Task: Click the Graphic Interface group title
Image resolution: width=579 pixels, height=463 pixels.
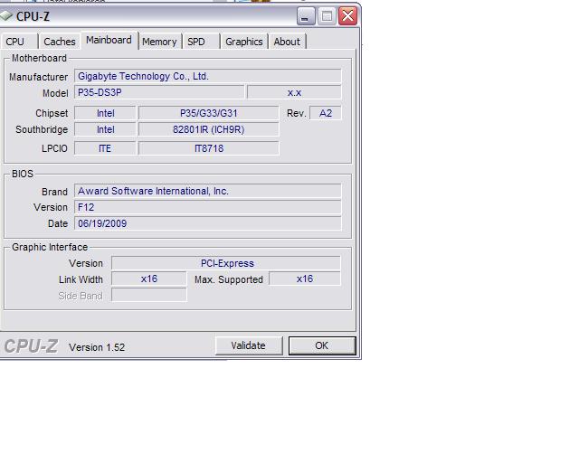Action: tap(50, 247)
